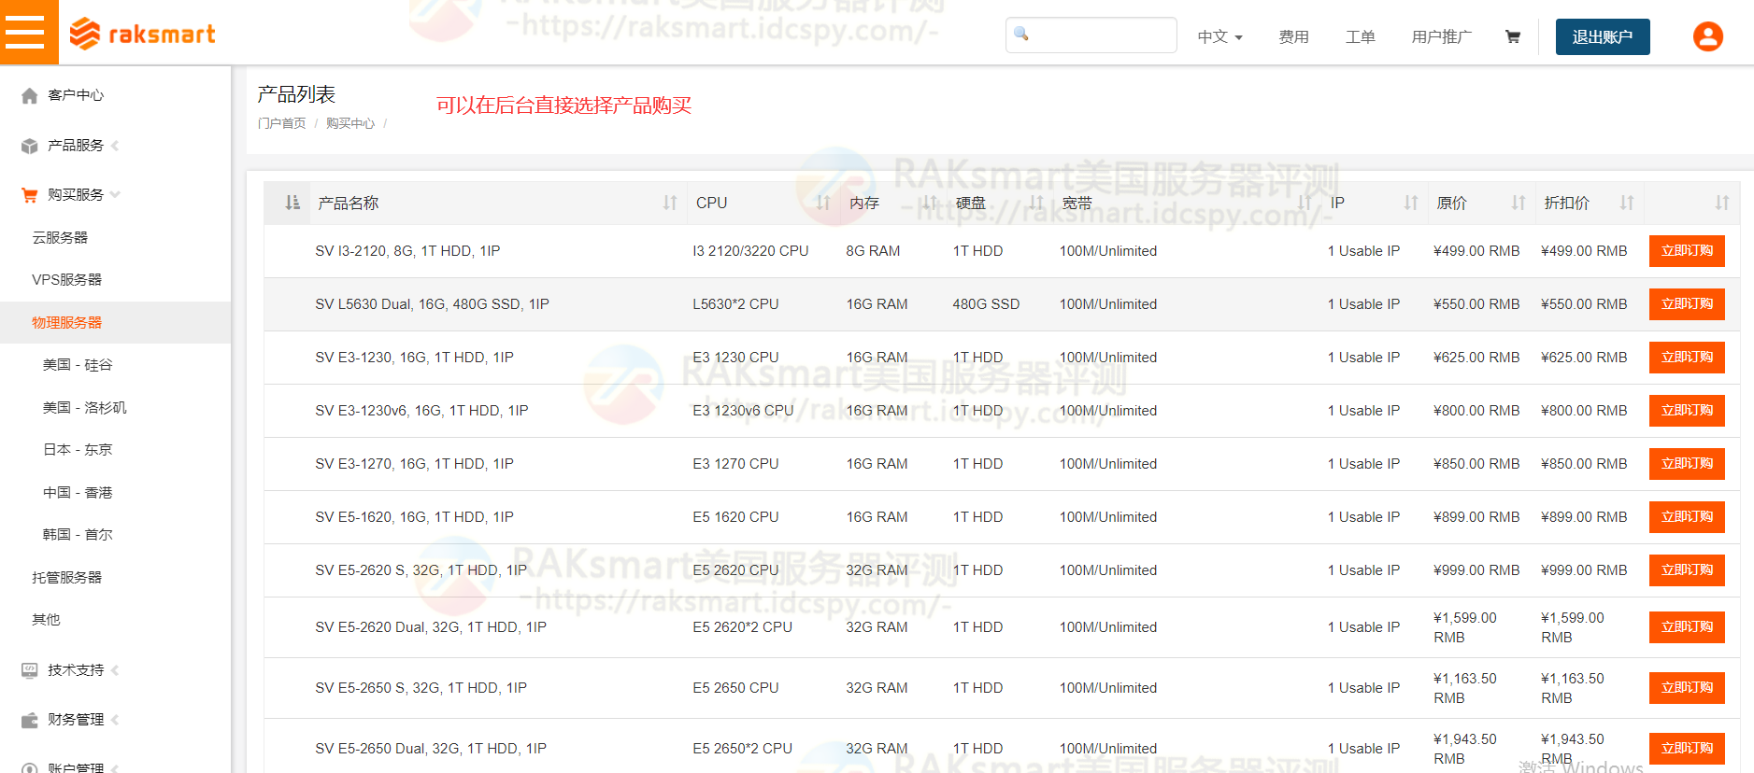Select 美国 - 硅谷 location
This screenshot has width=1754, height=773.
pyautogui.click(x=78, y=365)
